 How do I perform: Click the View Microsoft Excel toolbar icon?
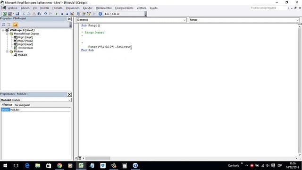[4, 14]
